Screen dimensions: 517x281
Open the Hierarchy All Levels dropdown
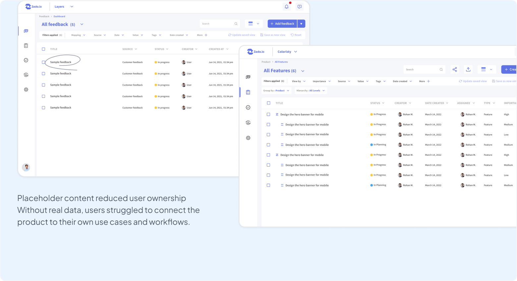pyautogui.click(x=311, y=91)
